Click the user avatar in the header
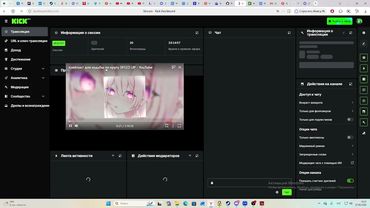 click(359, 21)
